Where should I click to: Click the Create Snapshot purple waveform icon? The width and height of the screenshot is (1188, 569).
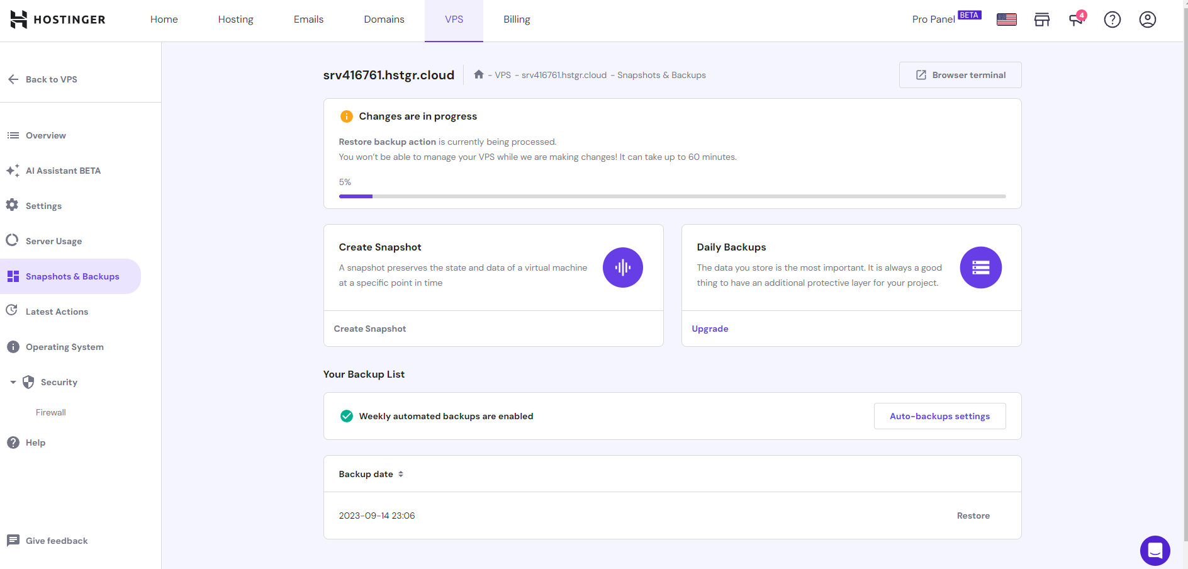[623, 268]
